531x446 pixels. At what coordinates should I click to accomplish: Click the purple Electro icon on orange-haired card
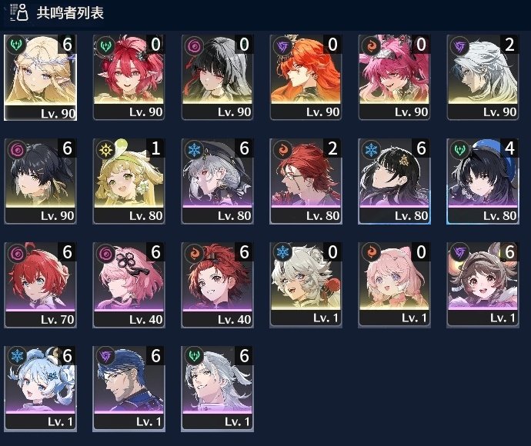click(282, 45)
